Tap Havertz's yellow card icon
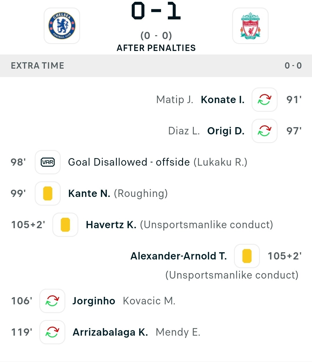312x362 pixels. click(x=65, y=225)
